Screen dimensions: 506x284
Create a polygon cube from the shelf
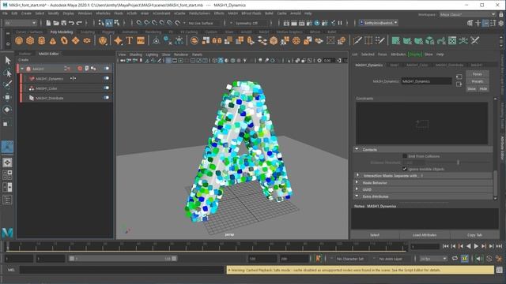point(30,40)
